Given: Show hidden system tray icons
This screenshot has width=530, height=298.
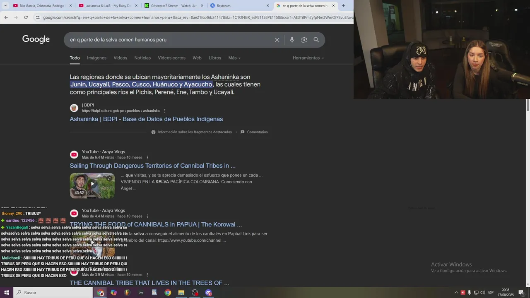Looking at the screenshot, I should point(456,293).
